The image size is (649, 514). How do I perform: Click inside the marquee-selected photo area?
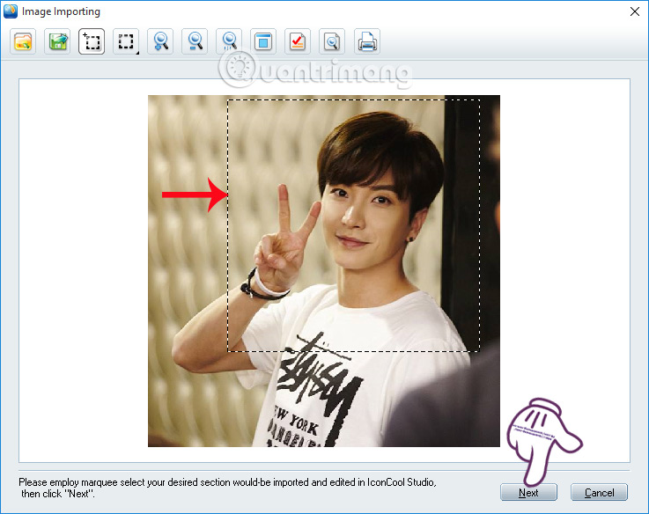pyautogui.click(x=353, y=225)
